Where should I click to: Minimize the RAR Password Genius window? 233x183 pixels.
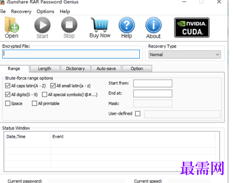184,2
